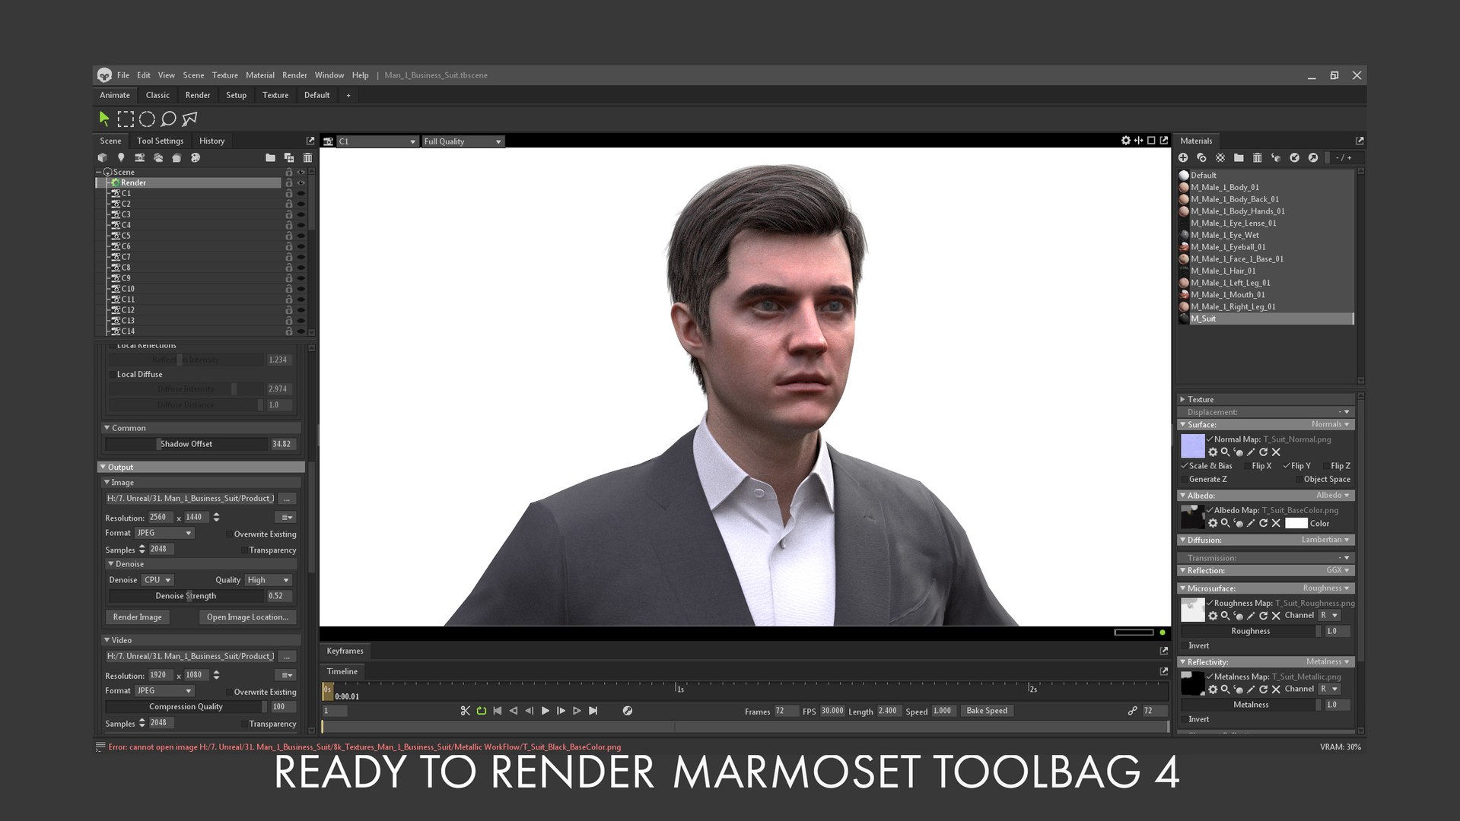Open the Scene menu
The image size is (1460, 821).
(x=193, y=75)
